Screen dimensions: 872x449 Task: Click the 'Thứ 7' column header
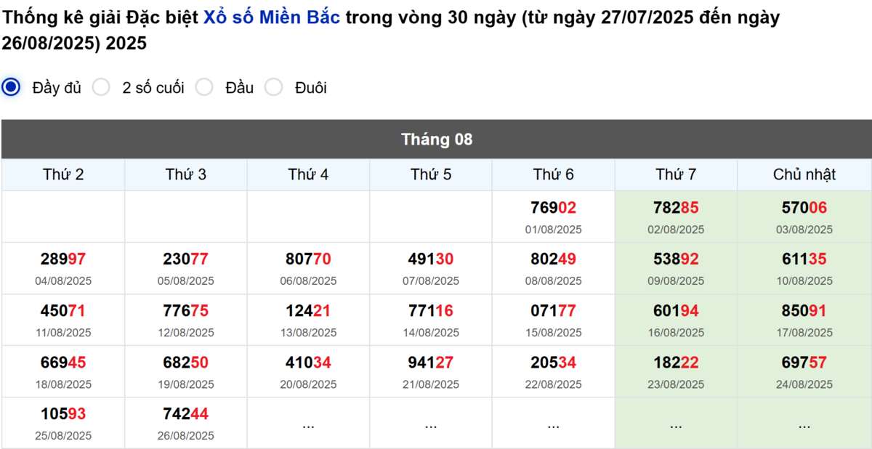click(676, 174)
